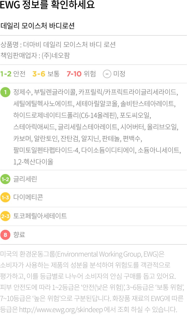The width and height of the screenshot is (187, 315).
Task: Click the green grade 1 badge
Action: 5,92
